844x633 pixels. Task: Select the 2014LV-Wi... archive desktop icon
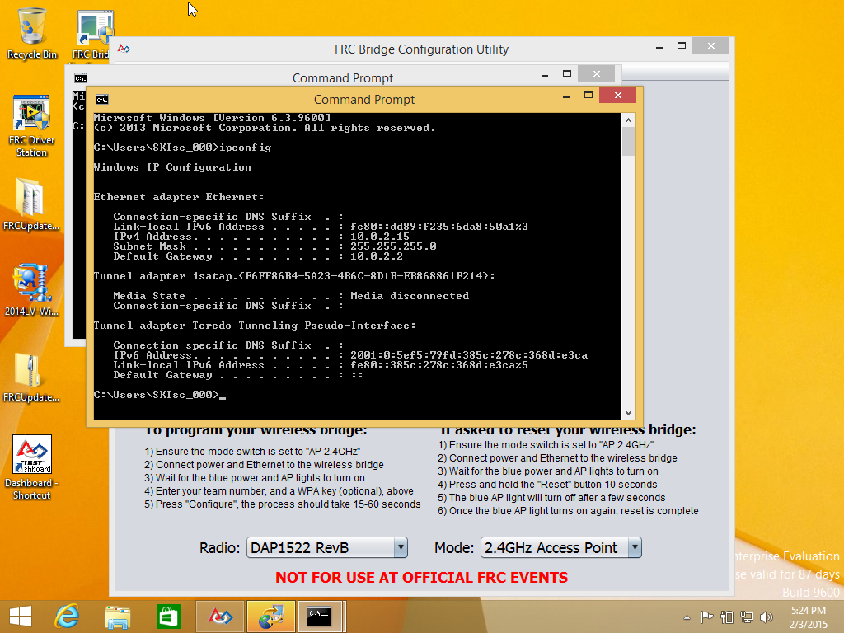[x=31, y=289]
